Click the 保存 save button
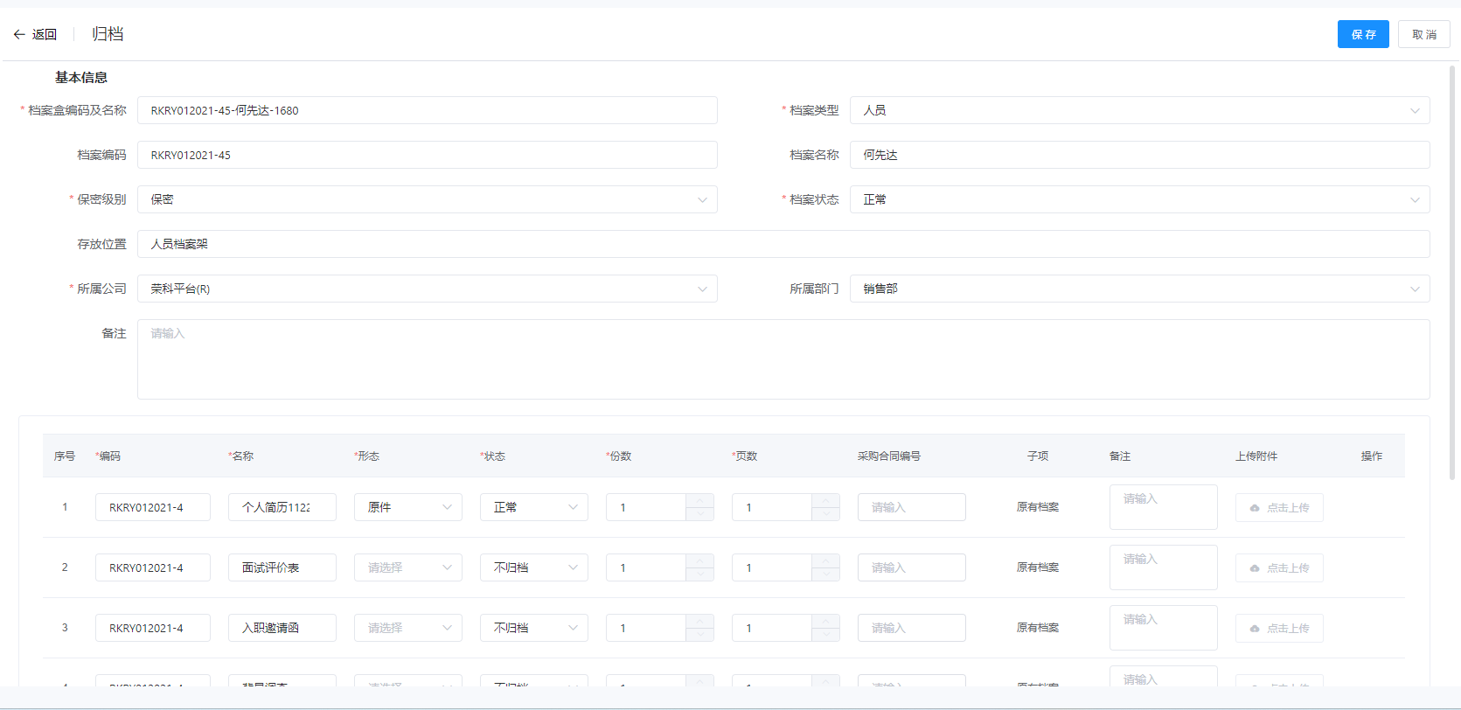The image size is (1461, 710). (x=1362, y=34)
